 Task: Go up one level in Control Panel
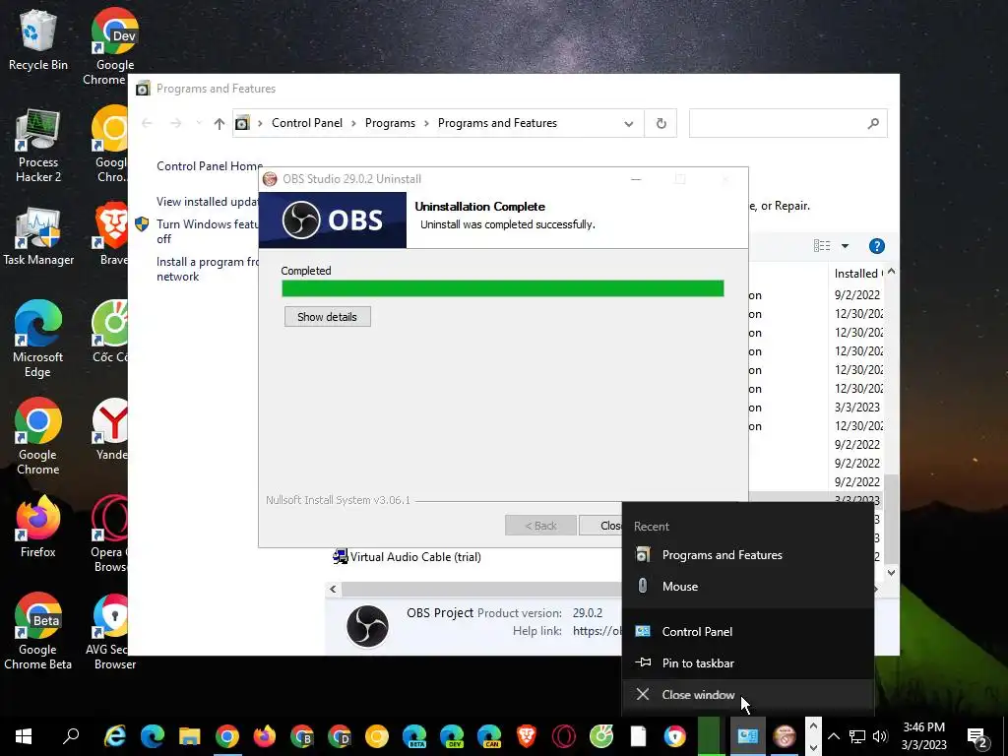[220, 123]
